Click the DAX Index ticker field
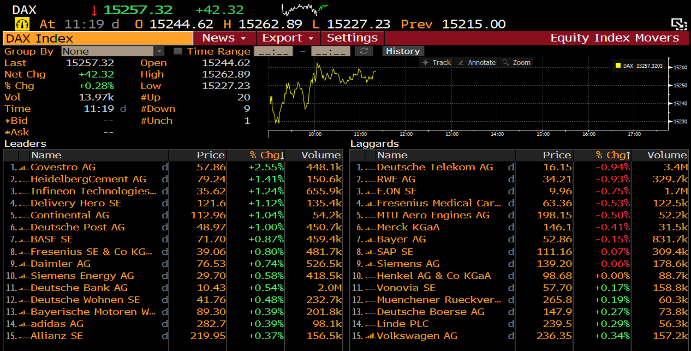The width and height of the screenshot is (691, 351). (98, 38)
